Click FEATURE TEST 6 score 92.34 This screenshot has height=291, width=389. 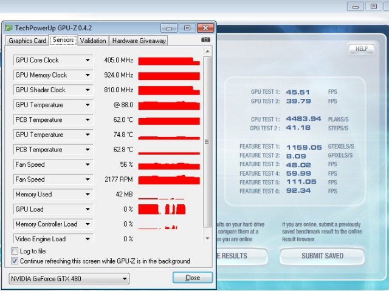[298, 191]
